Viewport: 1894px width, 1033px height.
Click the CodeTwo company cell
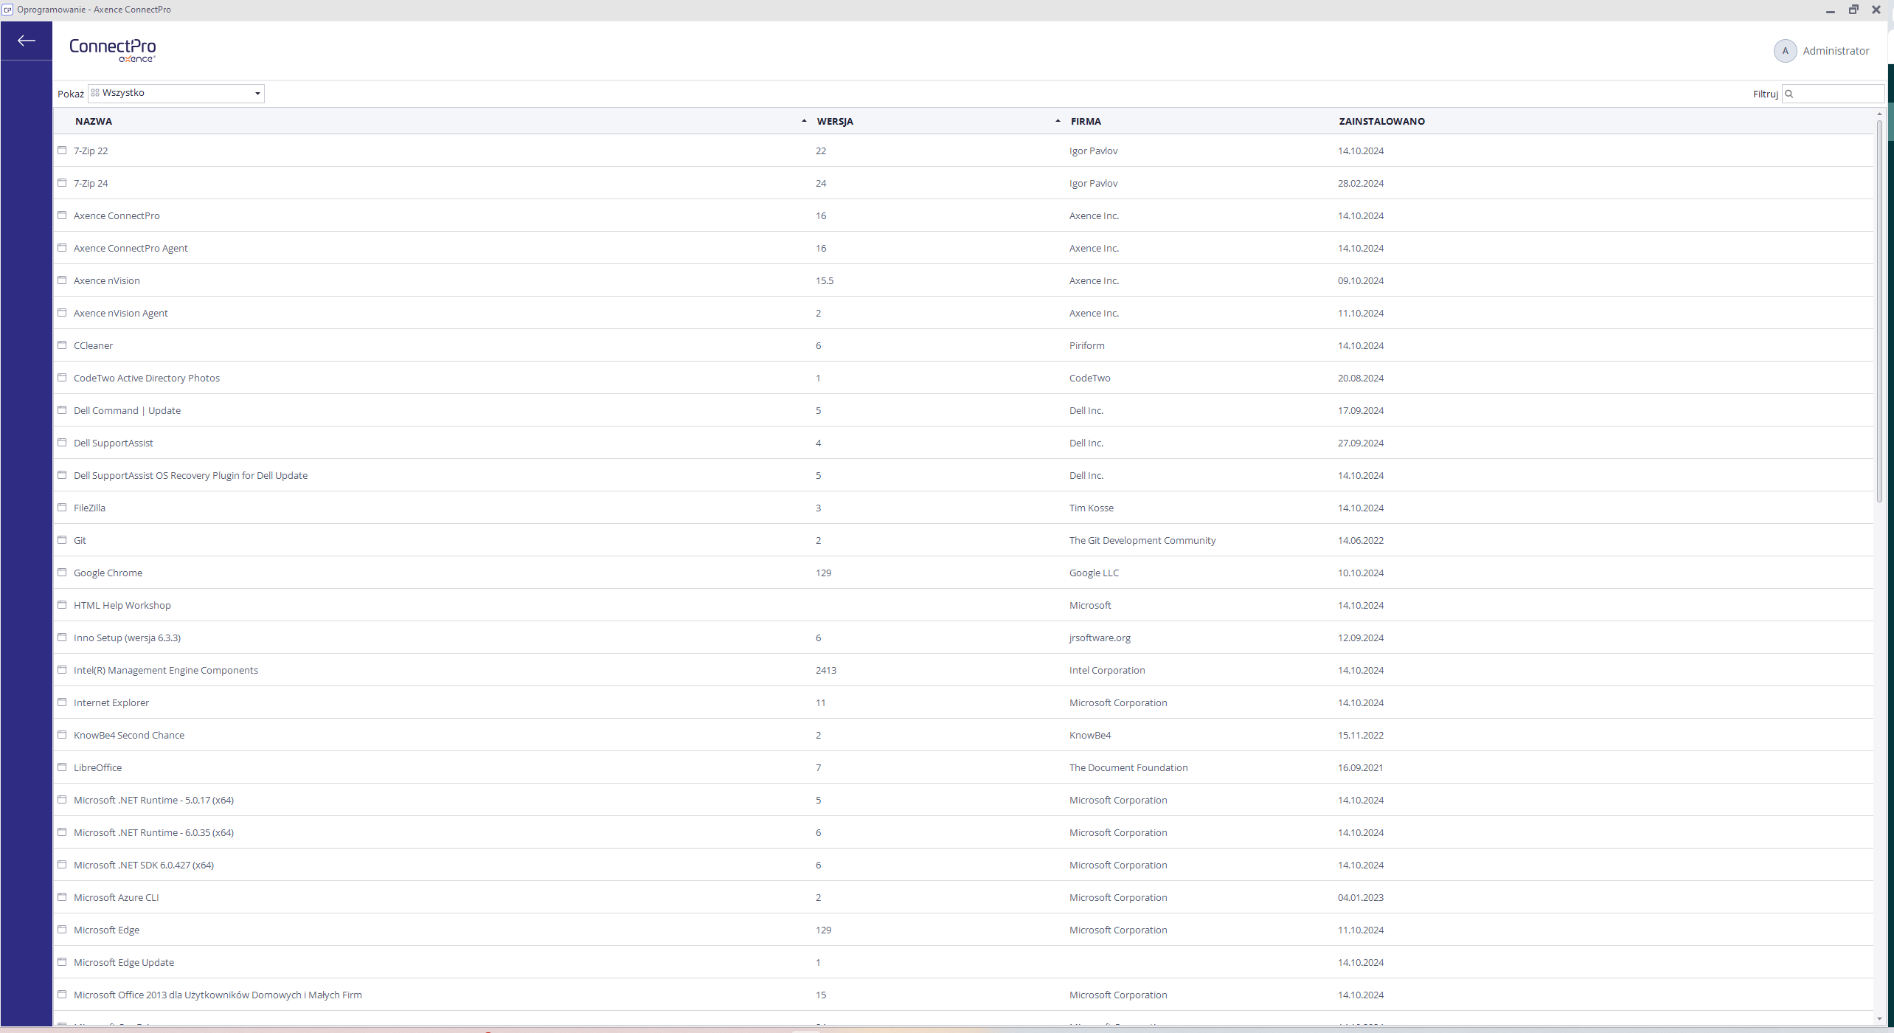click(1089, 378)
